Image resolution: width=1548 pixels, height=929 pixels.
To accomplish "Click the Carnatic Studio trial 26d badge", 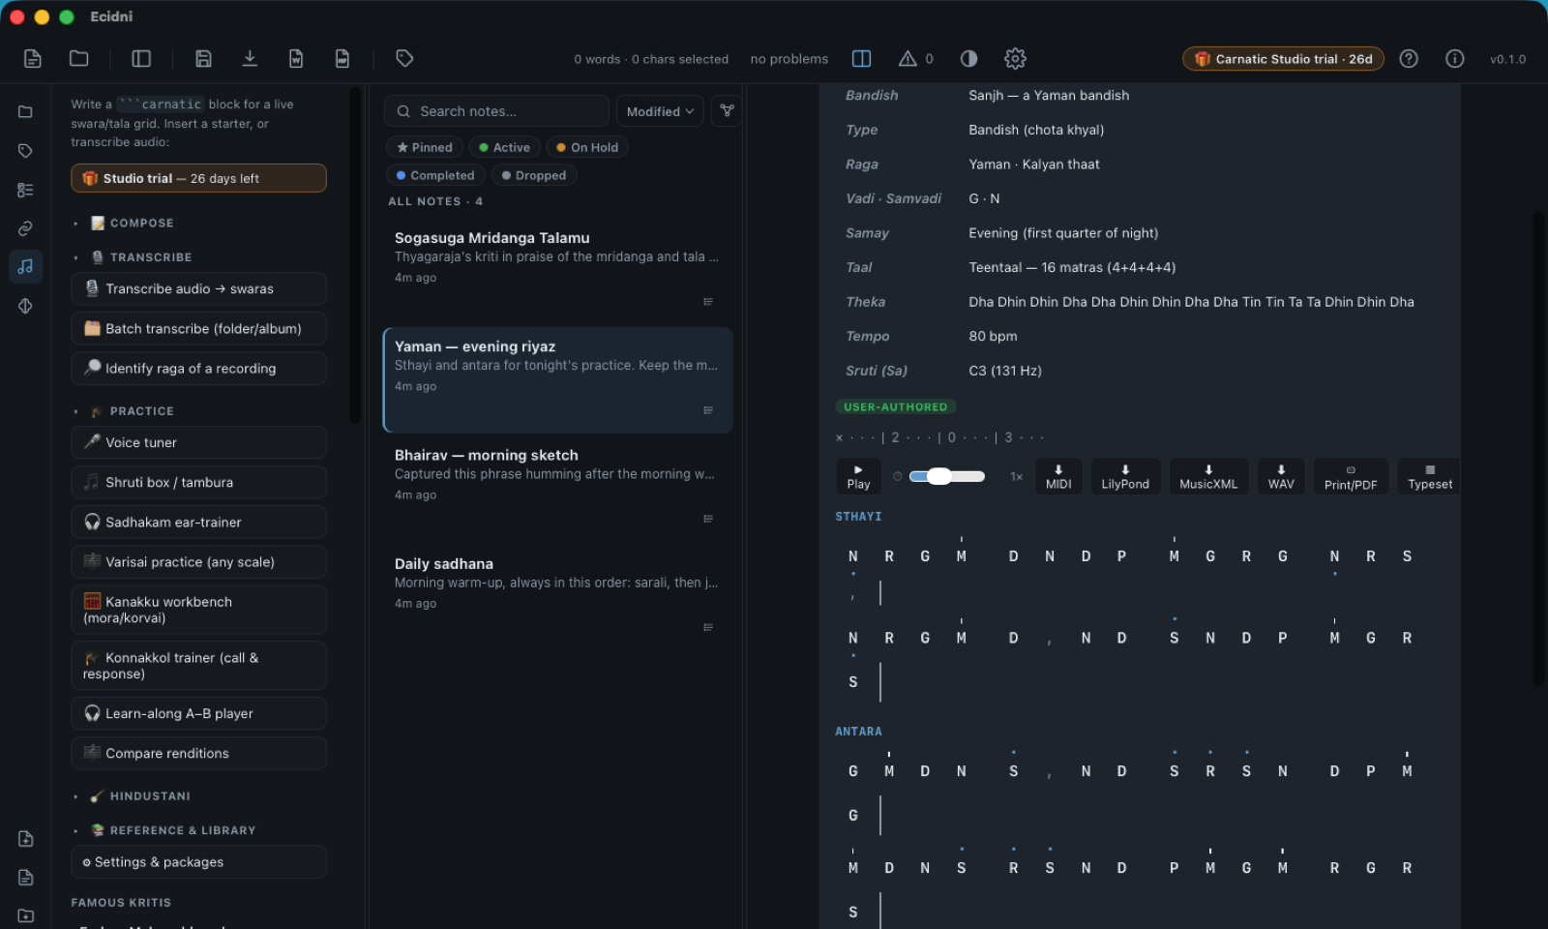I will point(1283,59).
